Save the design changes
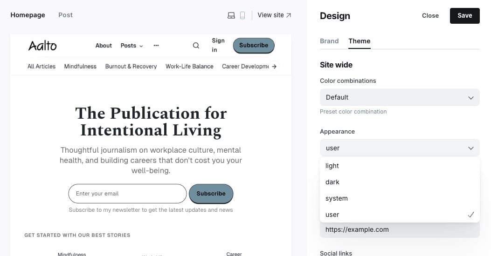 (x=464, y=15)
